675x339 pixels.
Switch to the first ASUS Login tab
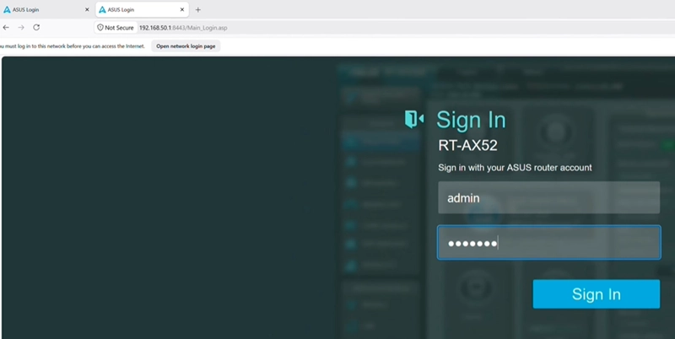click(x=46, y=9)
